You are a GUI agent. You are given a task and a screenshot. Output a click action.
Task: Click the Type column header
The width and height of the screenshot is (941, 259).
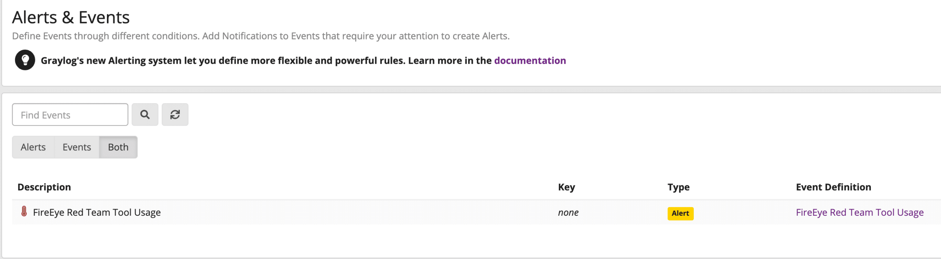tap(678, 187)
